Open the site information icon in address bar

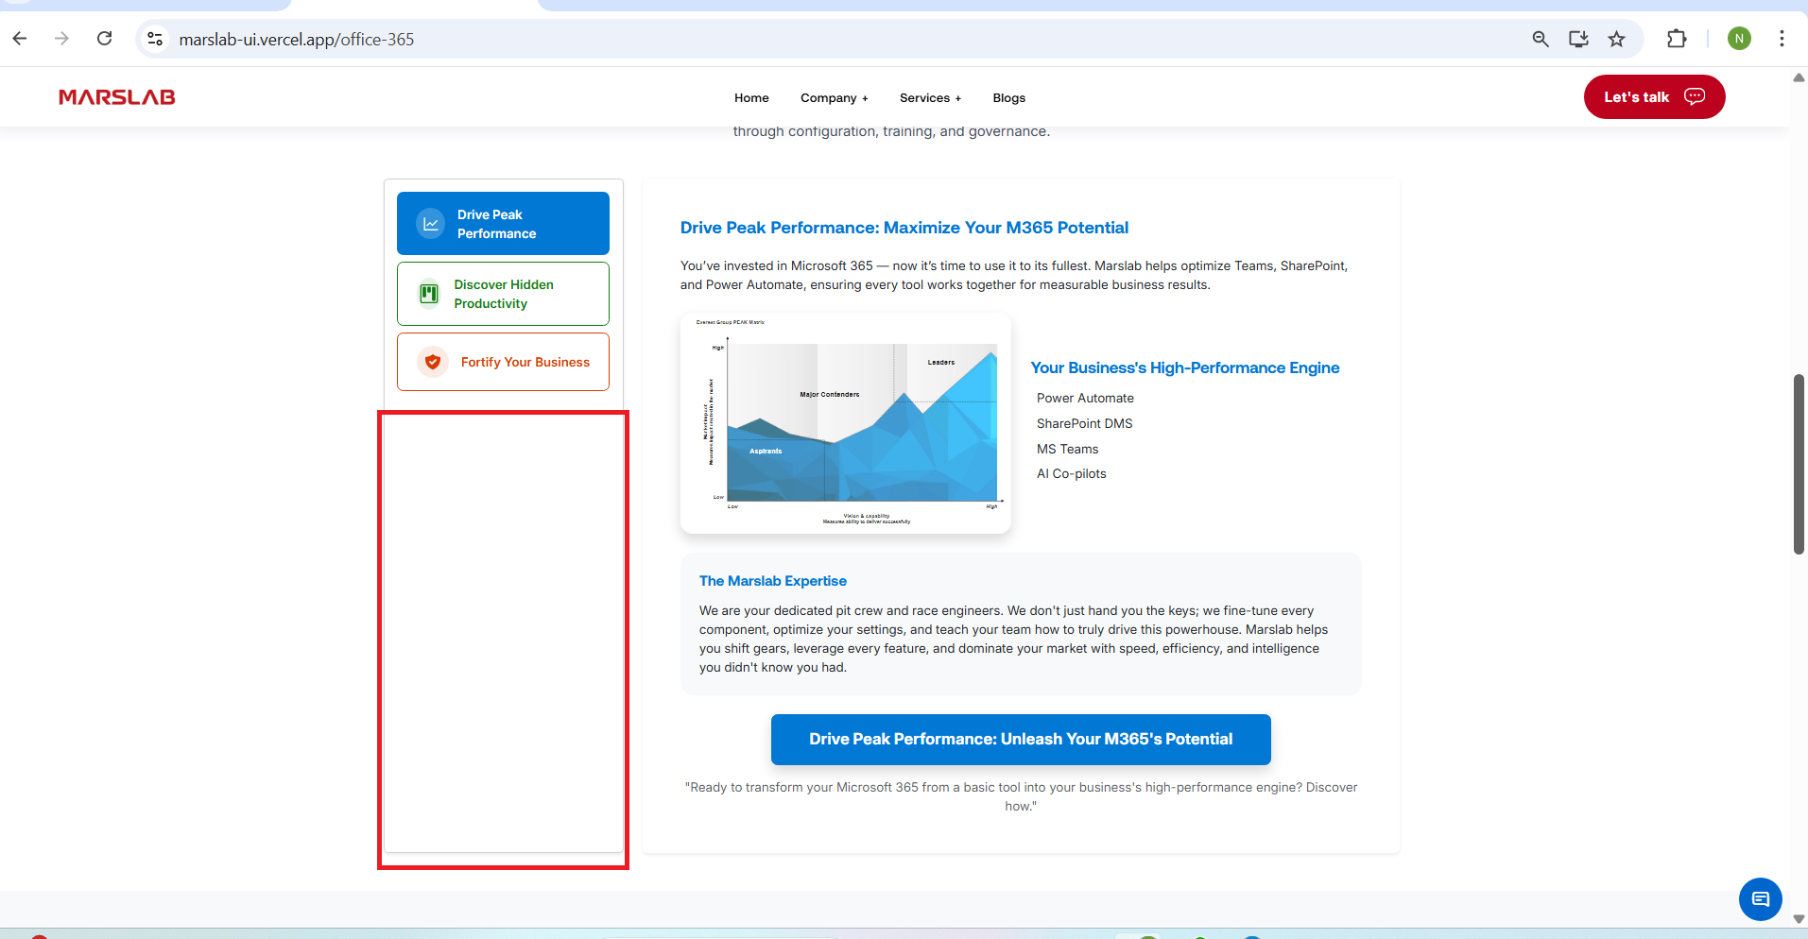click(156, 39)
